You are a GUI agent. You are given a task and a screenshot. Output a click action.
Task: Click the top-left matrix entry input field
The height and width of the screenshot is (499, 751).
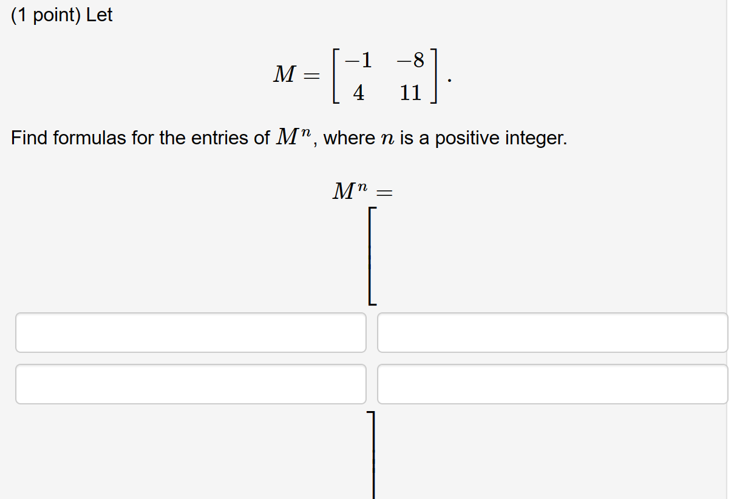(190, 332)
